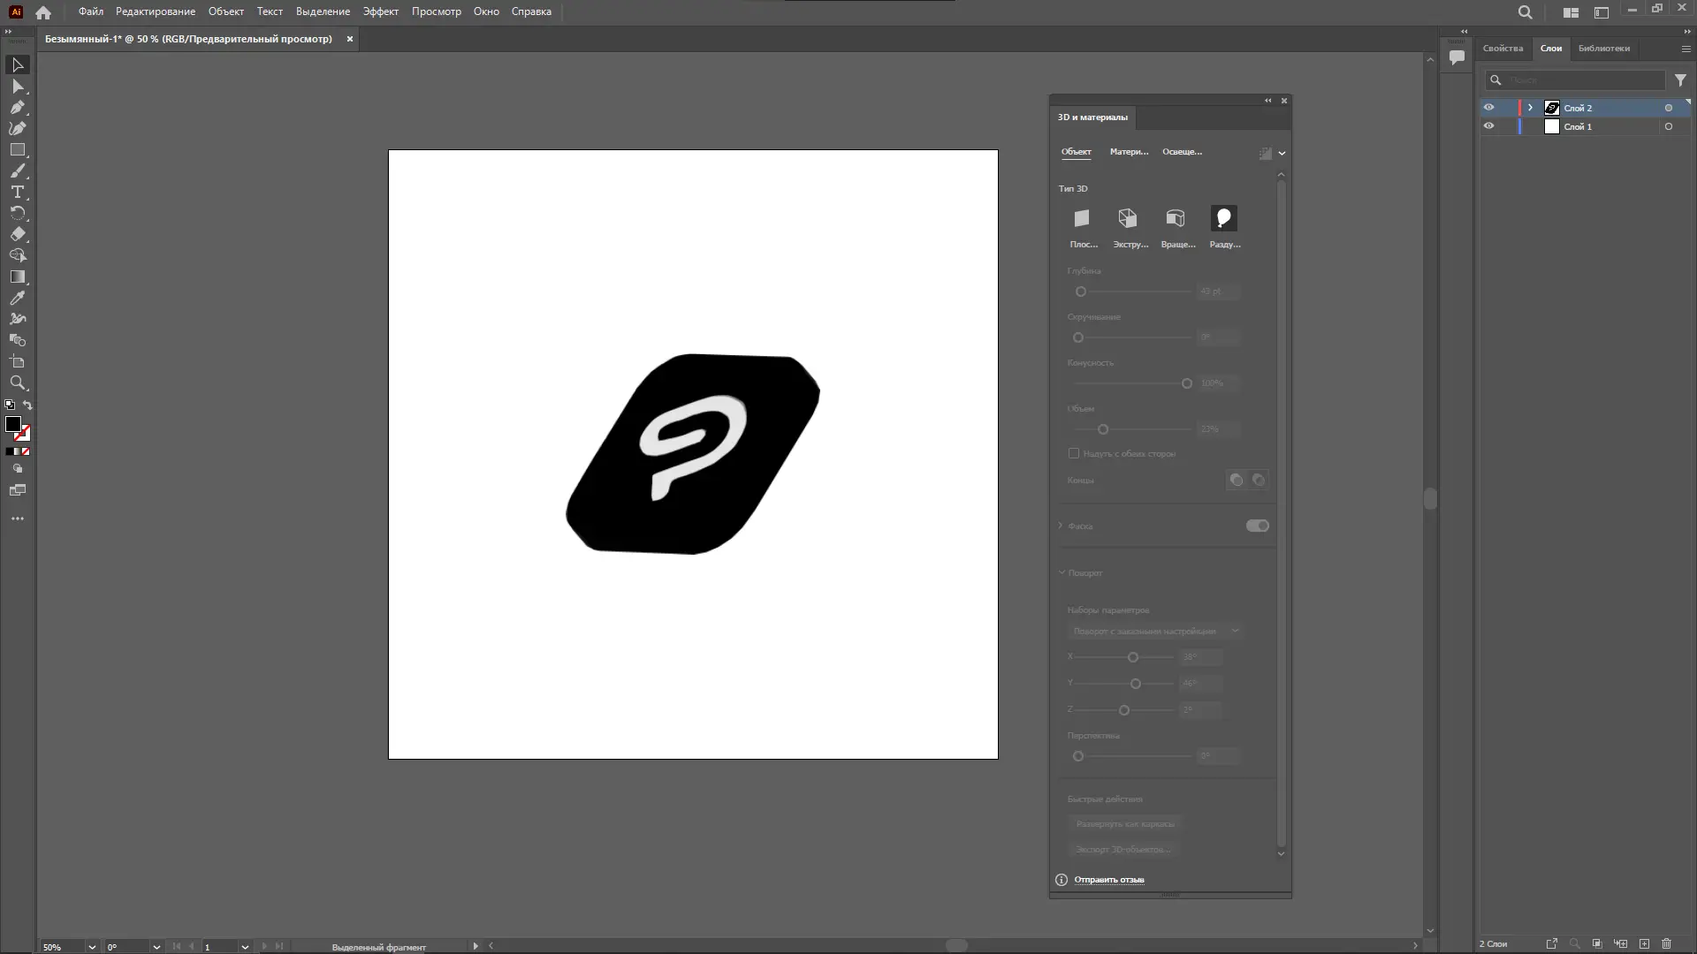Screen dimensions: 1697x954
Task: Switch to the Свойства tab
Action: tap(1503, 49)
